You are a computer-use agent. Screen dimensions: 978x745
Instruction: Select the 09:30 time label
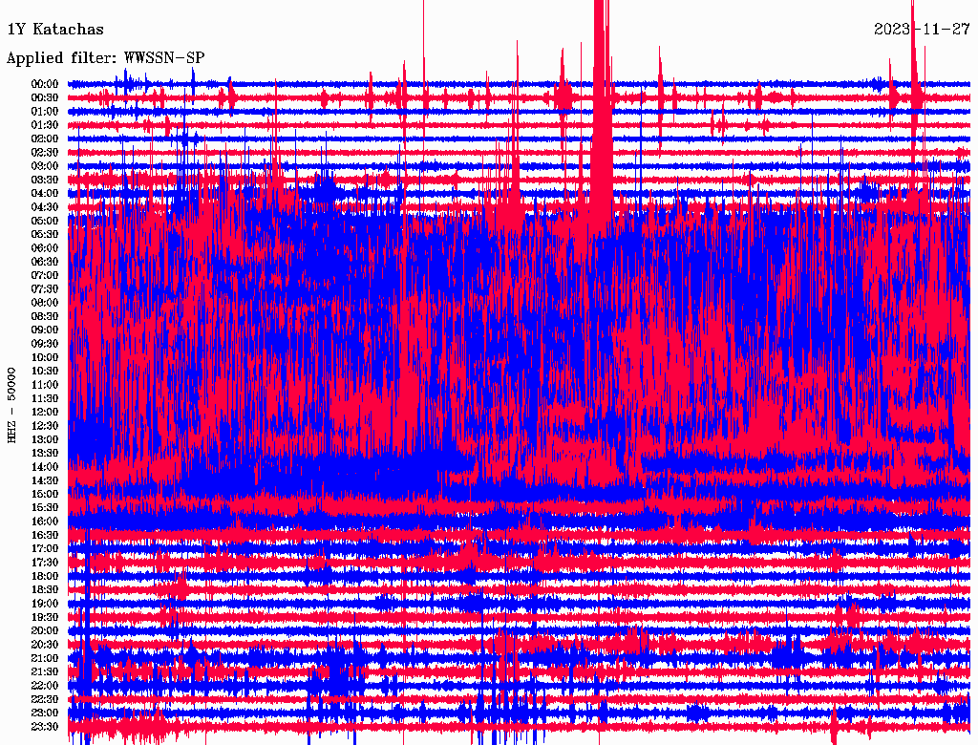tap(45, 344)
